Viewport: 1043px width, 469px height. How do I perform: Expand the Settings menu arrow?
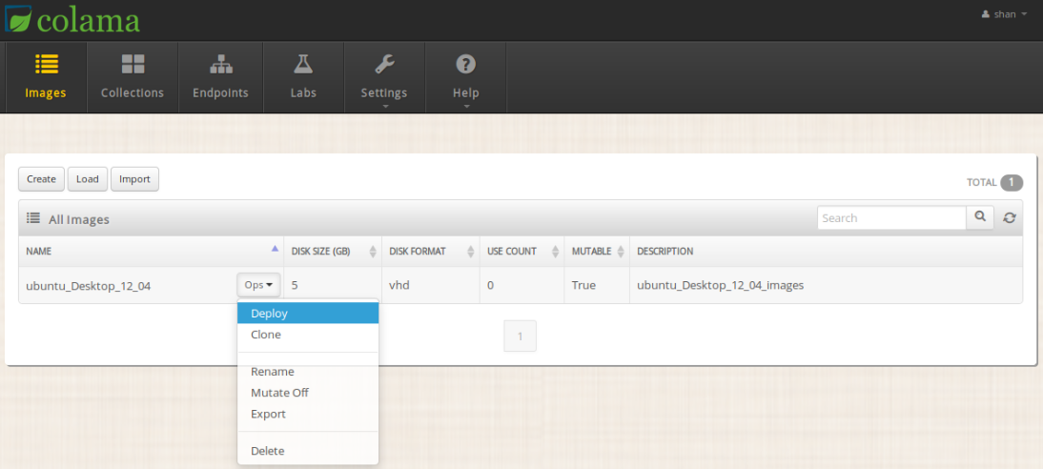384,106
